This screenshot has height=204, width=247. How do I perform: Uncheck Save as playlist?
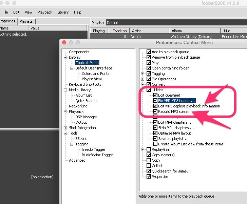(155, 139)
